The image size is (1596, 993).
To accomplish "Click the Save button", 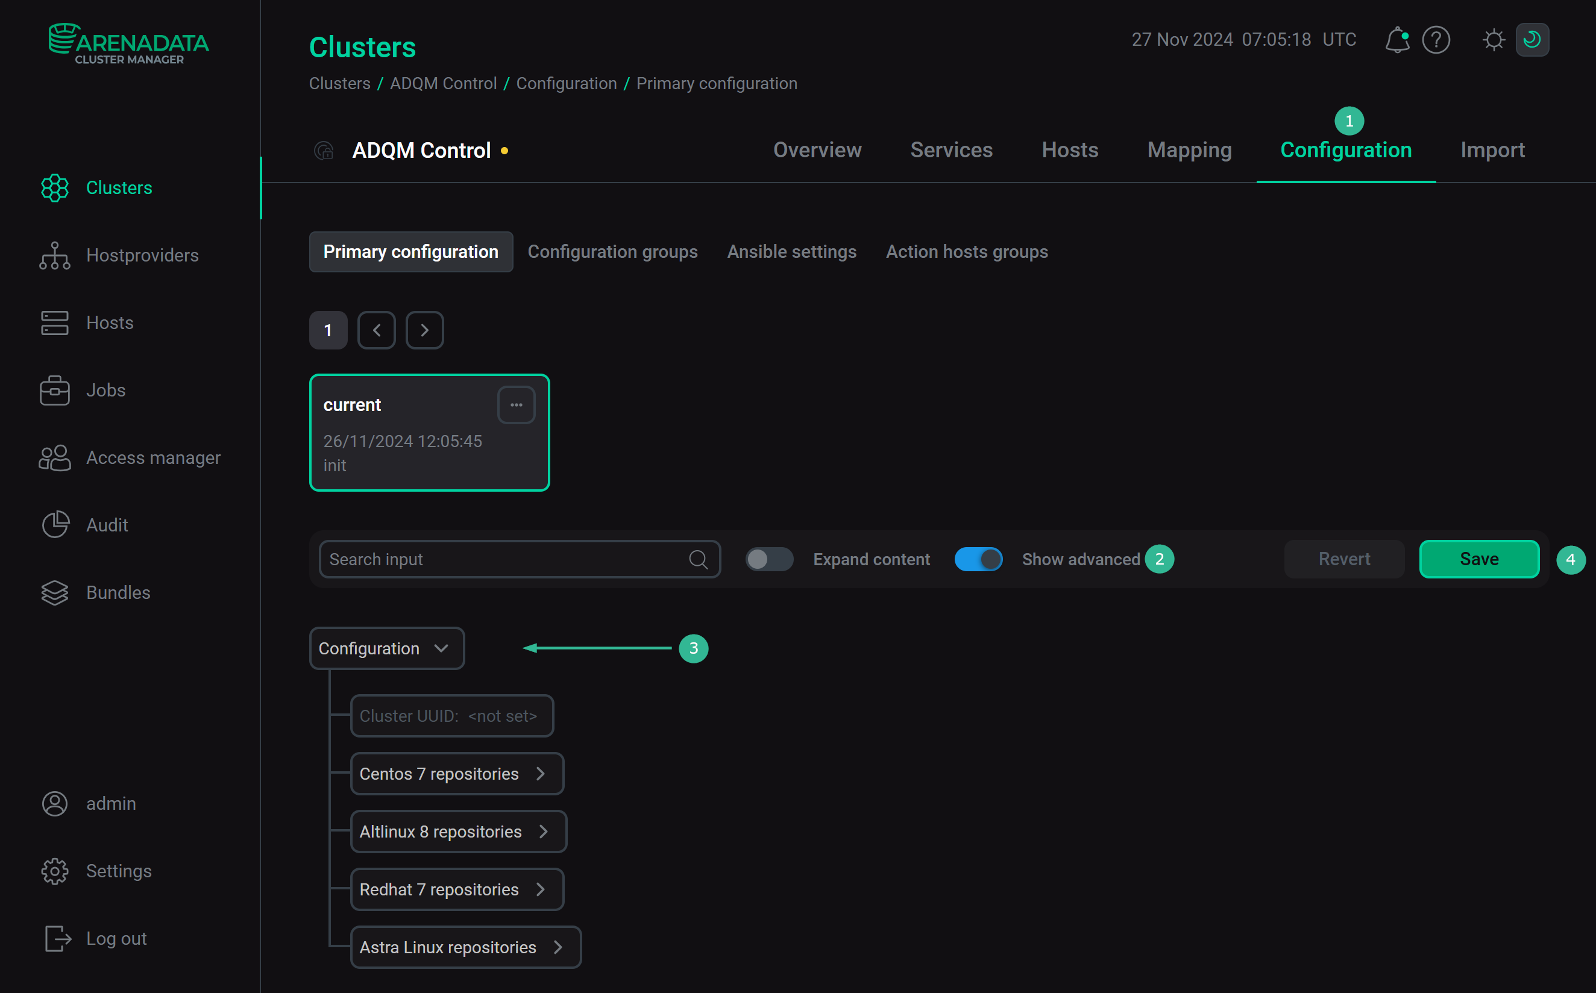I will [x=1478, y=559].
